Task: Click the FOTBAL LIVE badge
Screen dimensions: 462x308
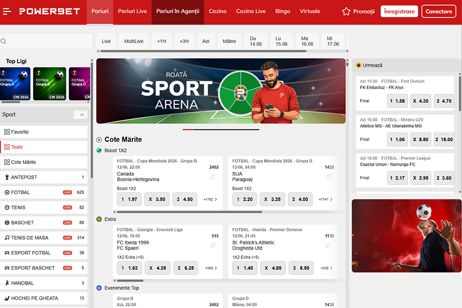Action: [x=68, y=192]
